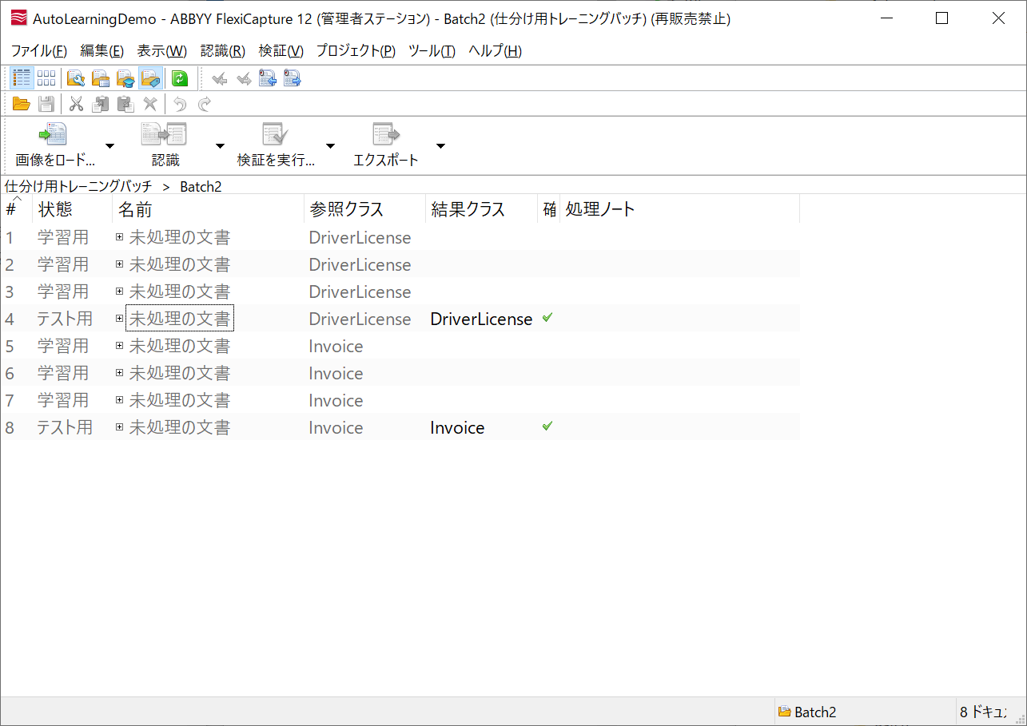This screenshot has height=726, width=1027.
Task: Open the 検証を実行 dropdown arrow
Action: 330,145
